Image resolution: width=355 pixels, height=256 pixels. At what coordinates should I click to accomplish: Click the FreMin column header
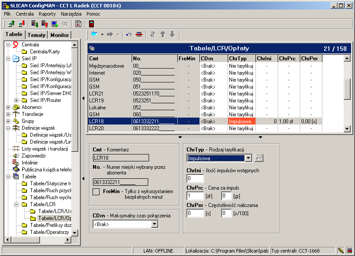click(189, 59)
